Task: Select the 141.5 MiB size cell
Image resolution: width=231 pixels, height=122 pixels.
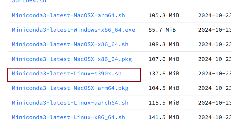Action: coord(164,117)
